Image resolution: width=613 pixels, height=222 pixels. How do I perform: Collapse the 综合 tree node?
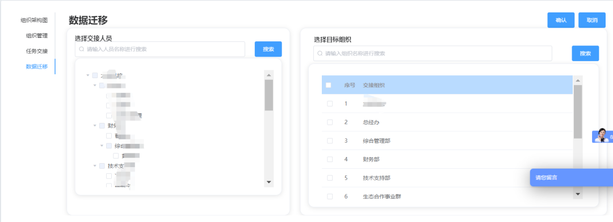coord(102,146)
